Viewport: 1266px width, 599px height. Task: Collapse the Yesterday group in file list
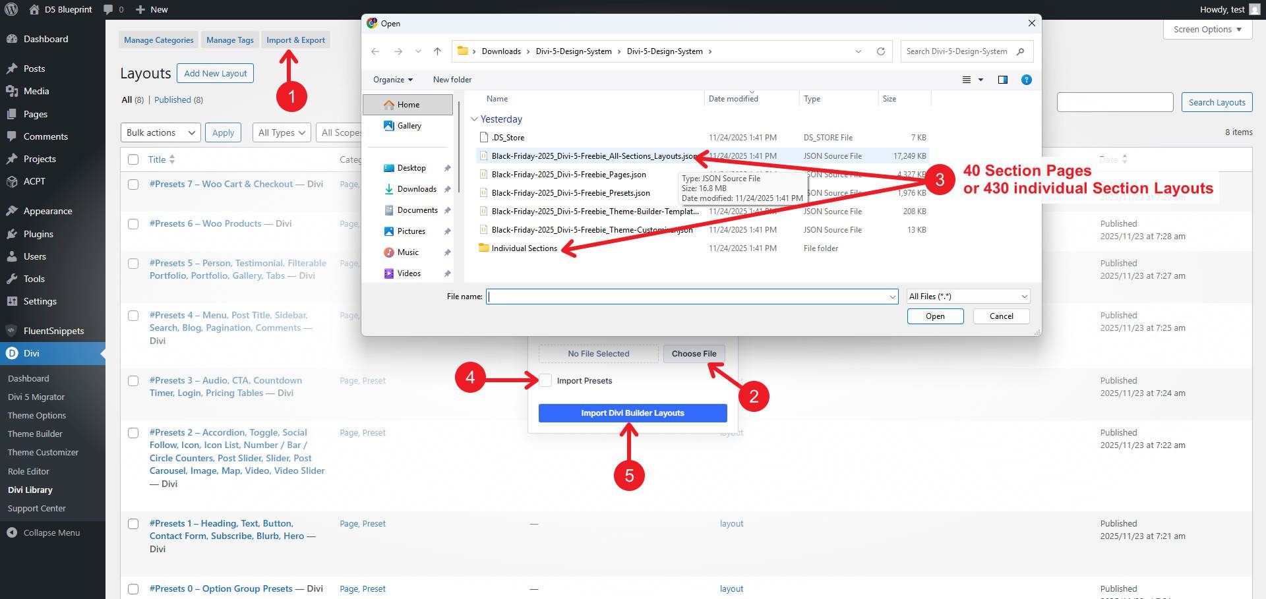click(475, 119)
